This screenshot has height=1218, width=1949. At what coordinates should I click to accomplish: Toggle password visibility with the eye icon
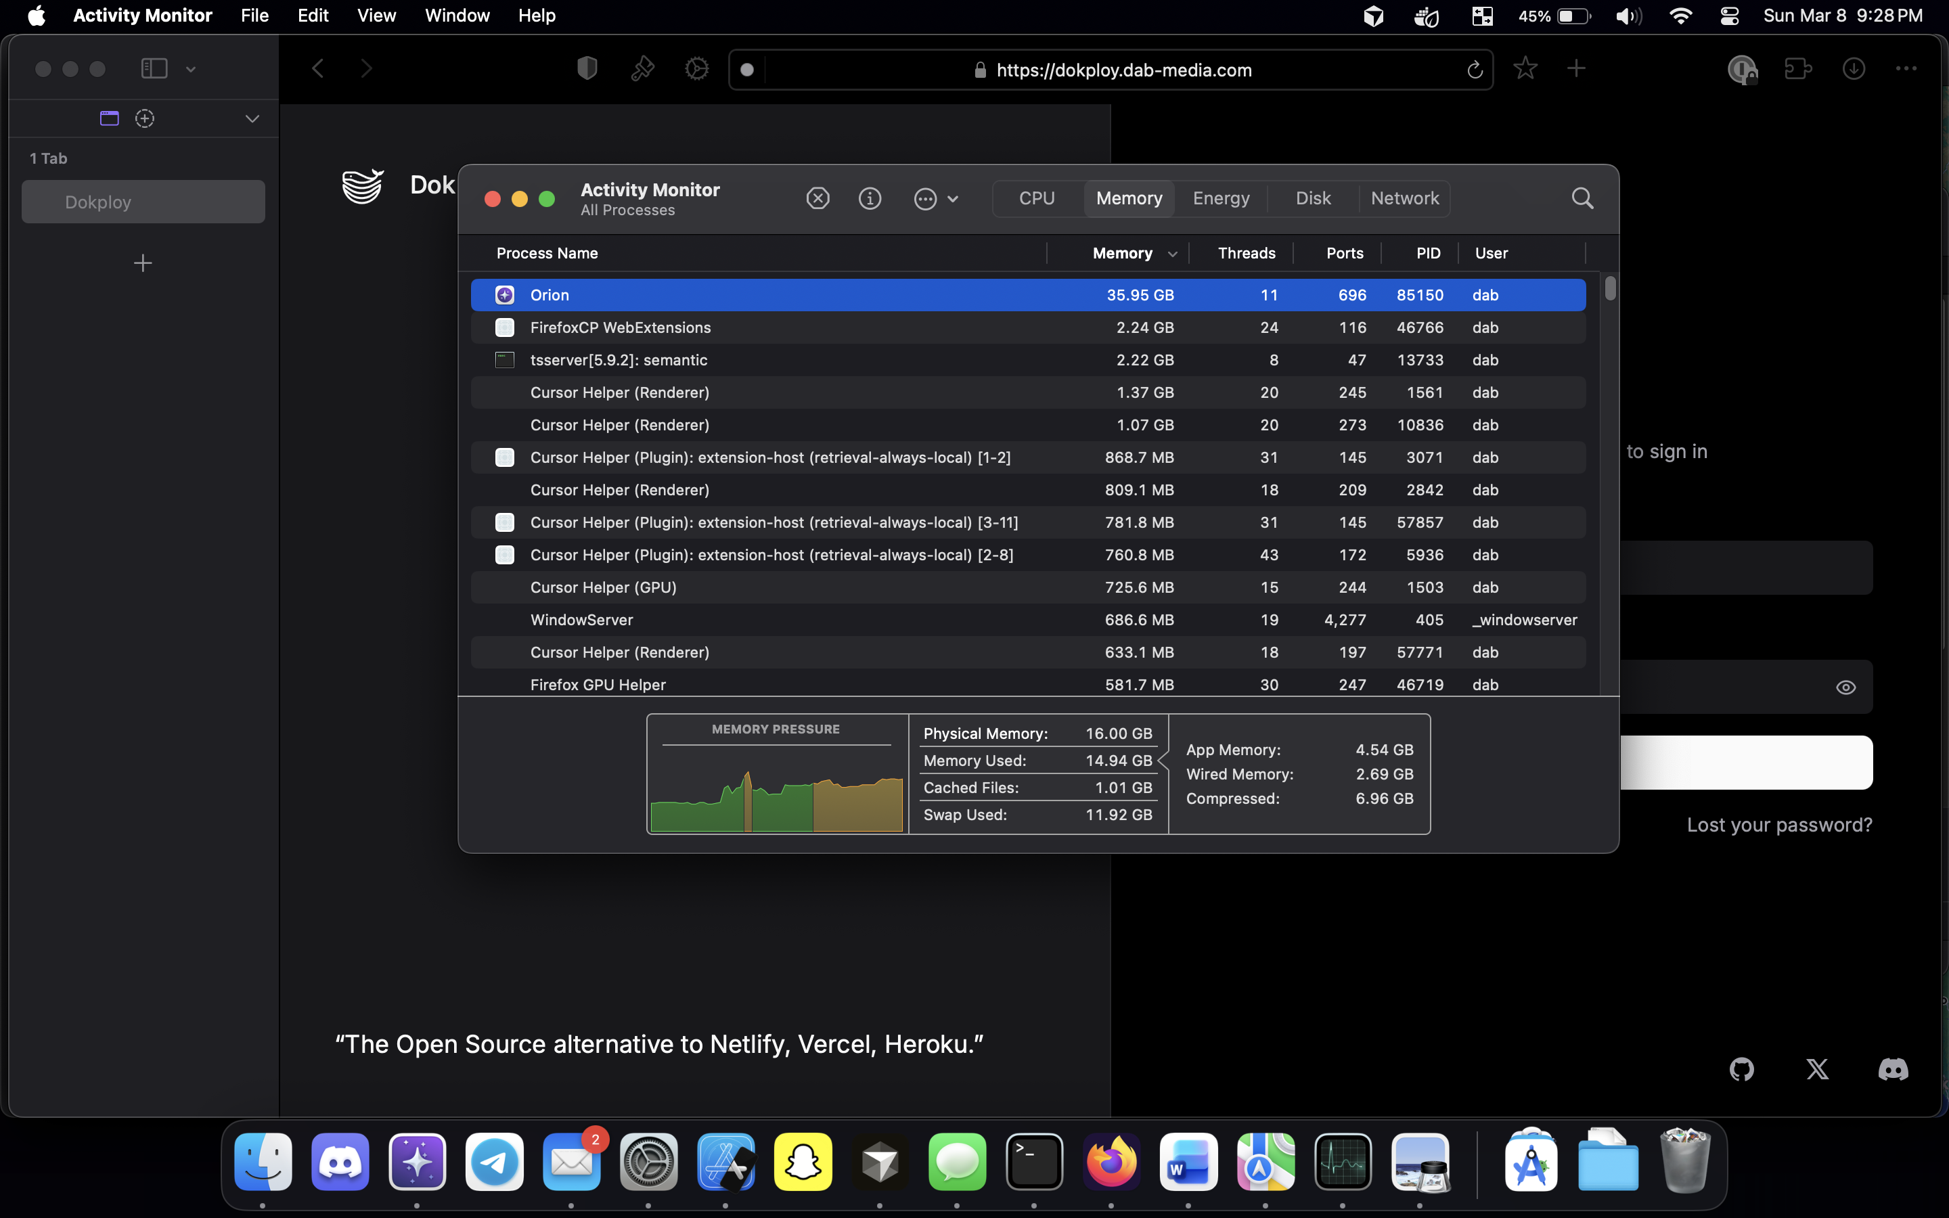(x=1845, y=687)
